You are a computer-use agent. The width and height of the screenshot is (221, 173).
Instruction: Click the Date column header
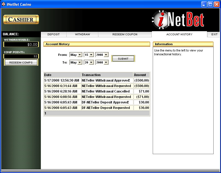coord(63,75)
